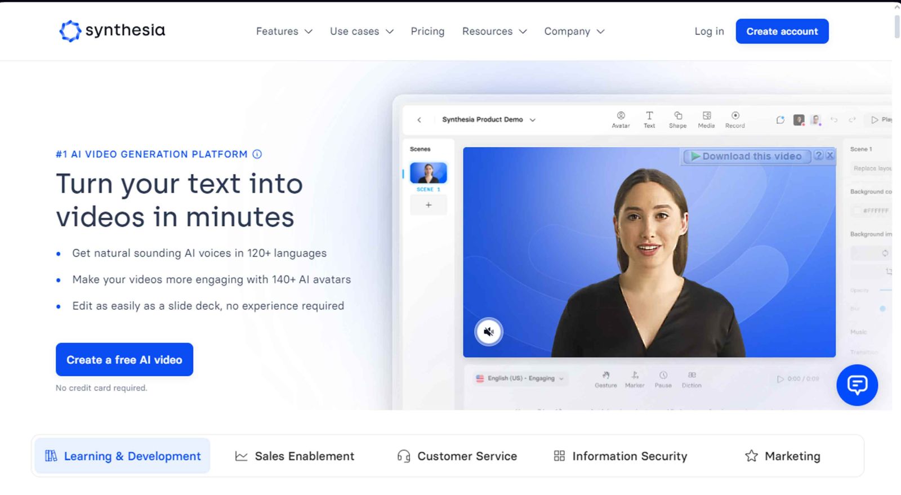Click Download this video overlay
This screenshot has width=901, height=495.
pos(747,156)
